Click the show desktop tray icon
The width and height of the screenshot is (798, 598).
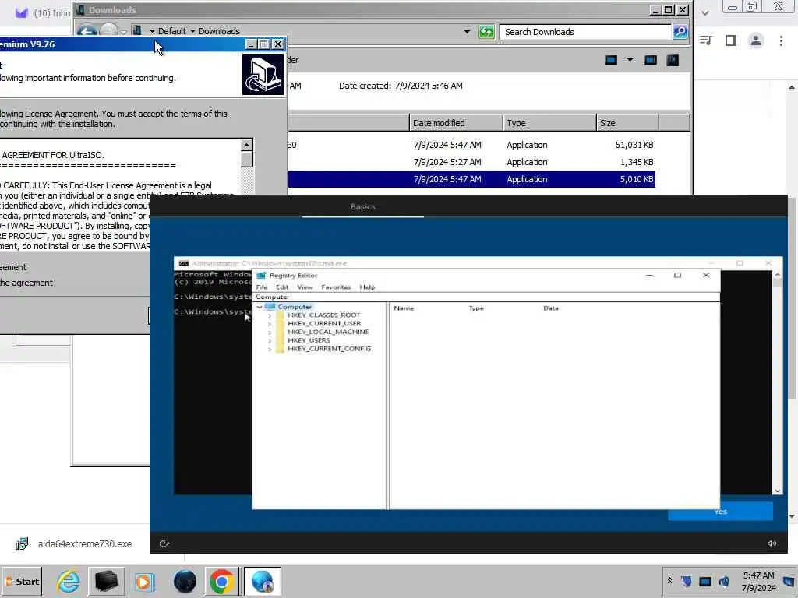[789, 581]
